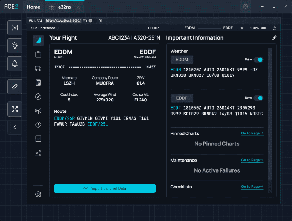Screen dimensions: 292x221
Task: Open the Performance calculator page icon
Action: pyautogui.click(x=38, y=82)
